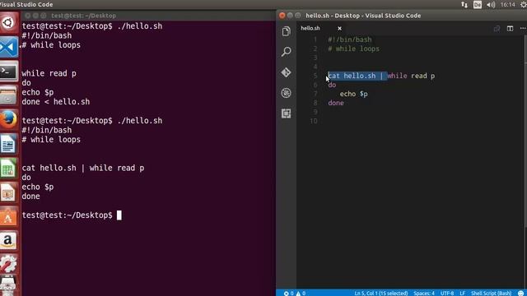Split the editor with the split icon
Image resolution: width=527 pixels, height=296 pixels.
point(510,29)
